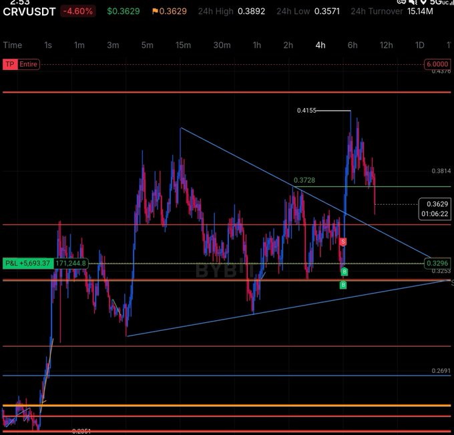Click the Entire label on TP line
The height and width of the screenshot is (435, 454).
(28, 64)
